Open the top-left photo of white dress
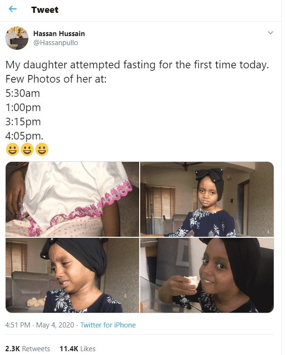Viewport: 286px width, 355px height. coord(72,199)
